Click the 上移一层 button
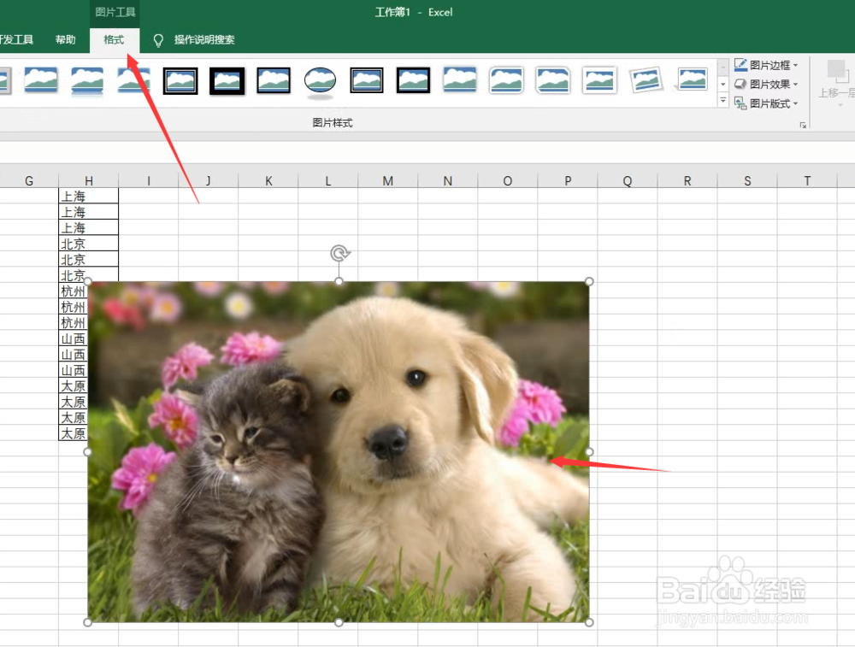Viewport: 855px width, 647px height. pyautogui.click(x=836, y=82)
